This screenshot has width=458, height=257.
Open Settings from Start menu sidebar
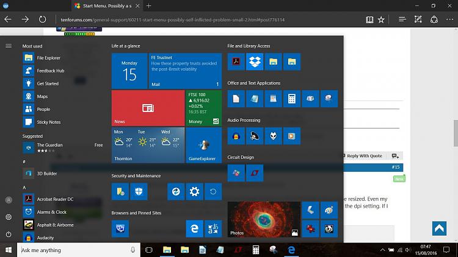(9, 217)
